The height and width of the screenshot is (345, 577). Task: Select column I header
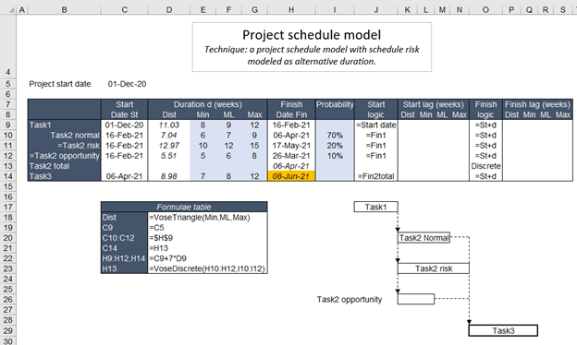[x=335, y=10]
